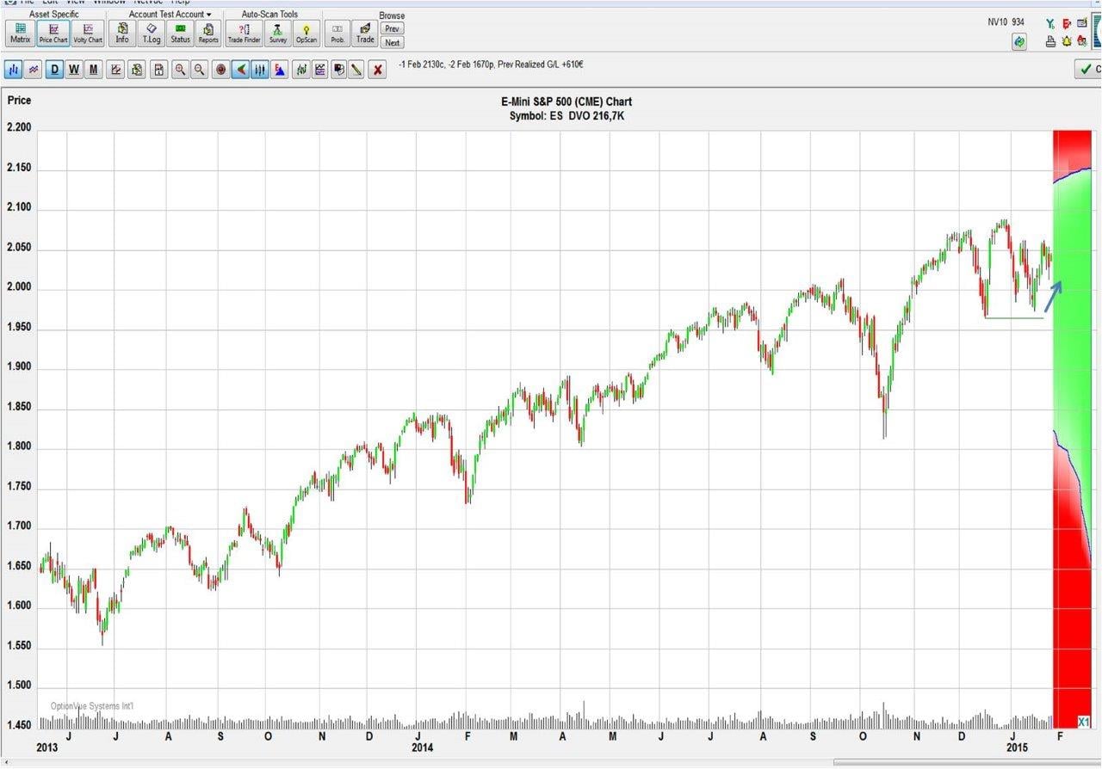Click the chart-with-pencil toolbar icon

point(116,70)
